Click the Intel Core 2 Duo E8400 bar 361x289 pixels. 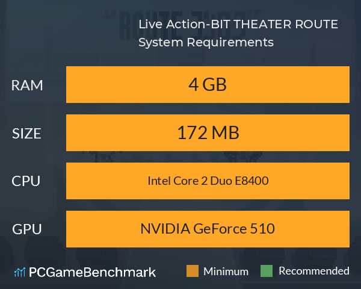[x=208, y=181]
